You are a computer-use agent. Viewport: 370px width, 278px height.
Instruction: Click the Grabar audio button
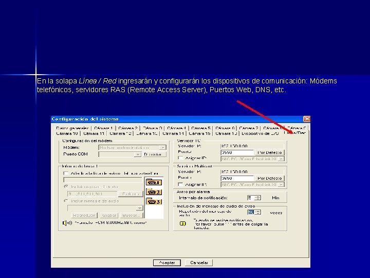[x=109, y=215]
